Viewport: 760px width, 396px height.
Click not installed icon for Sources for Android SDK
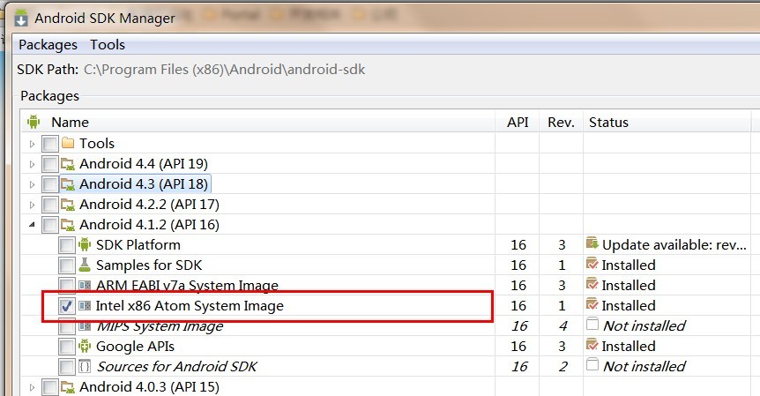tap(592, 364)
